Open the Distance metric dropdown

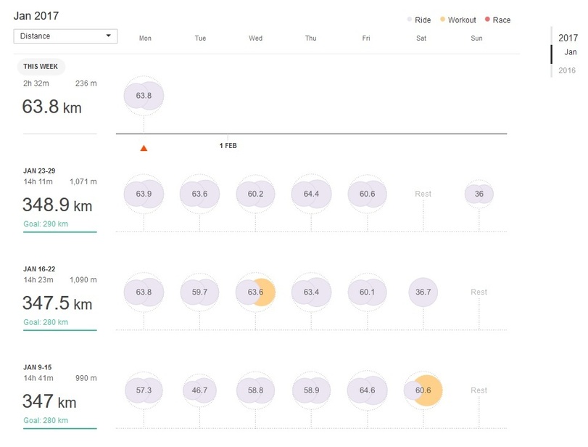(x=65, y=36)
